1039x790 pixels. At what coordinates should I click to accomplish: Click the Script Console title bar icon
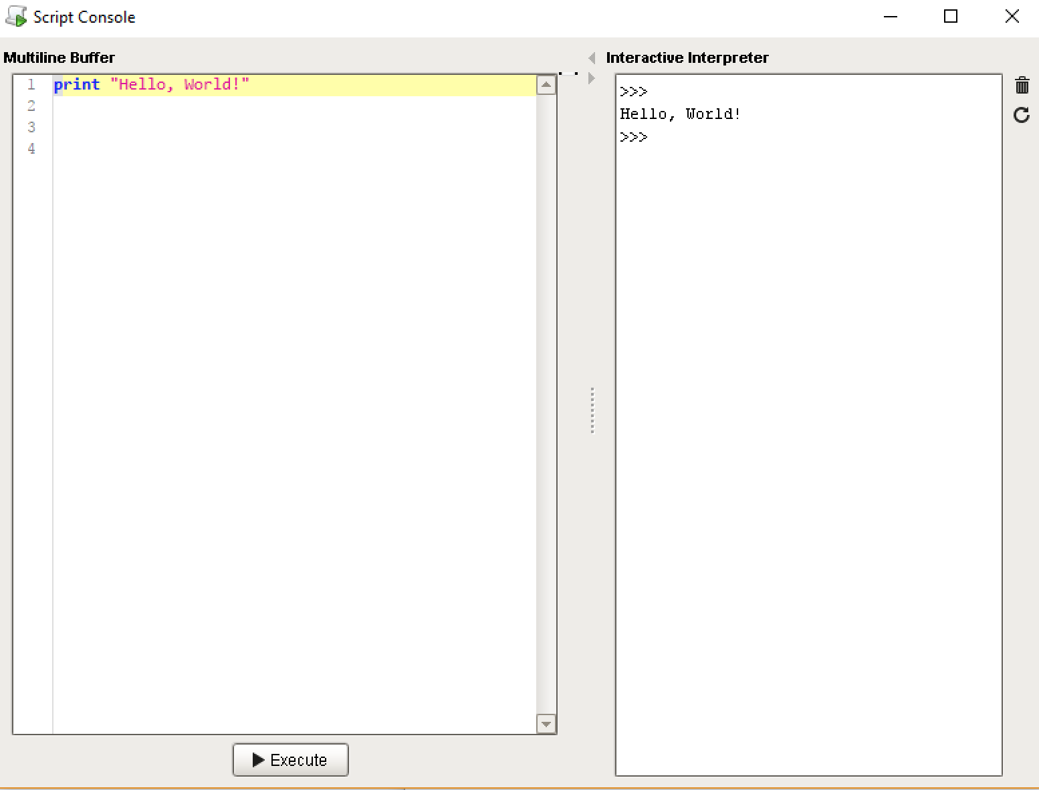[x=15, y=17]
